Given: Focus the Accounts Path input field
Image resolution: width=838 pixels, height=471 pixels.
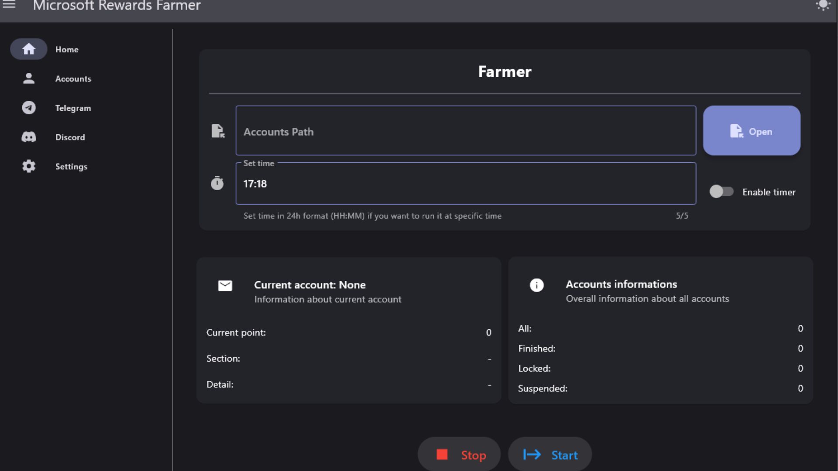Looking at the screenshot, I should [x=465, y=131].
